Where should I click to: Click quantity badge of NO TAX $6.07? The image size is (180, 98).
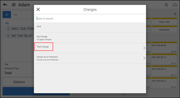coord(8,36)
